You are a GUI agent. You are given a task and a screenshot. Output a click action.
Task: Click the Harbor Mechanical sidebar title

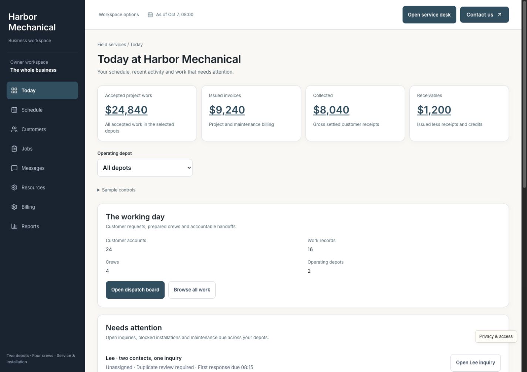(x=32, y=22)
